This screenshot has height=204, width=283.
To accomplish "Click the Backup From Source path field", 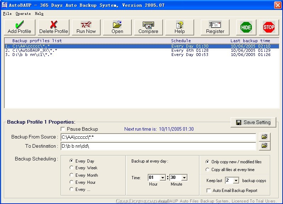I will [158, 137].
